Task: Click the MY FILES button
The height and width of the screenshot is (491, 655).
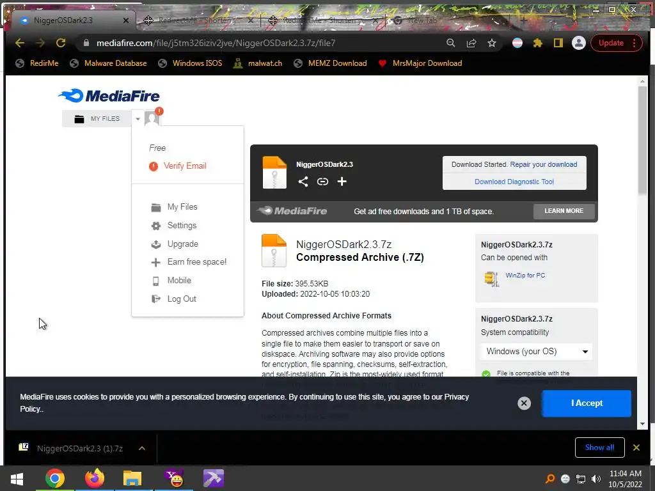Action: (97, 118)
